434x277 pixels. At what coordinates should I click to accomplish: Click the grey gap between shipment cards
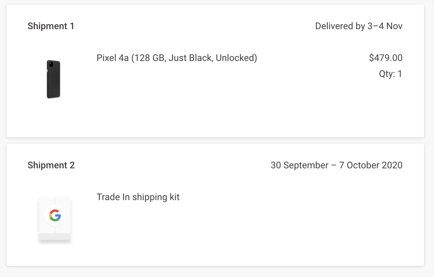click(x=215, y=140)
